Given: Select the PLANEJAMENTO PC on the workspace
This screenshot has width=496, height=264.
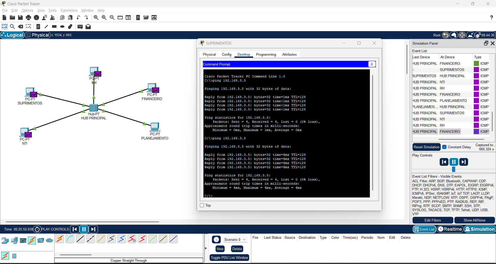Looking at the screenshot, I should (x=155, y=127).
